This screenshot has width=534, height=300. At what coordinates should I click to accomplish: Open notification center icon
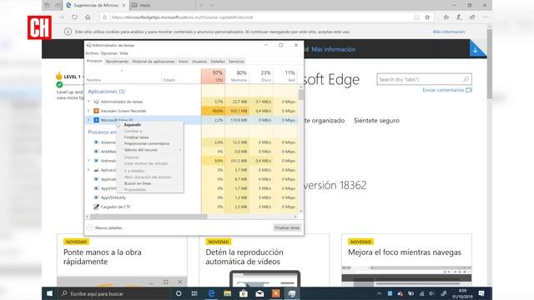pyautogui.click(x=481, y=293)
